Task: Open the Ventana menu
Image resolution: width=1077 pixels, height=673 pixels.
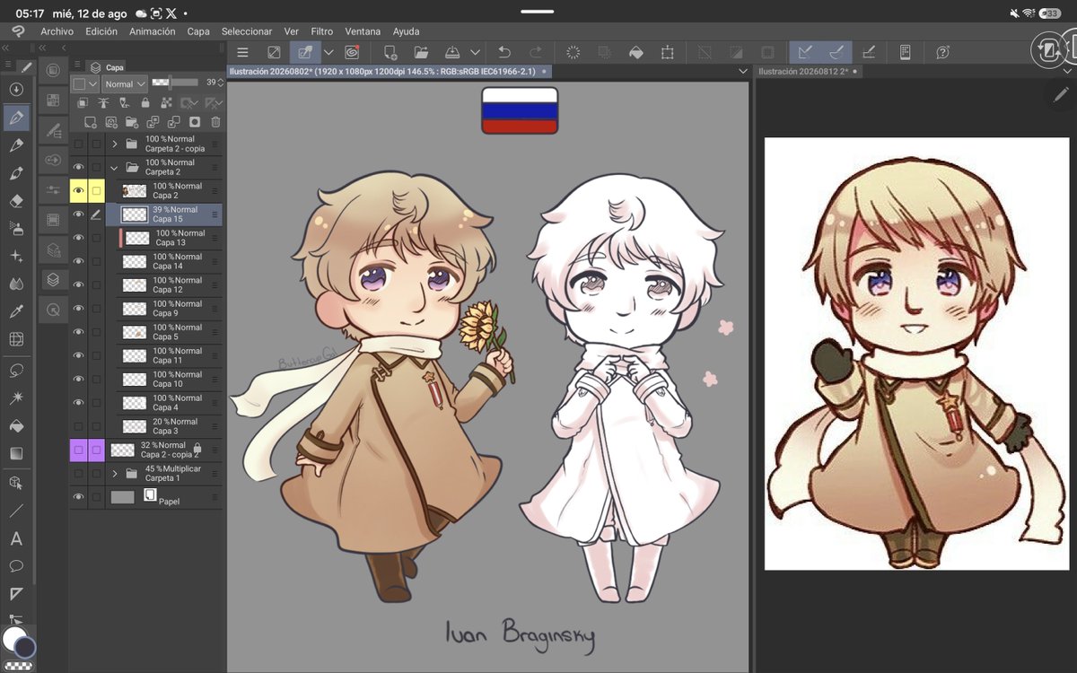Action: click(363, 31)
